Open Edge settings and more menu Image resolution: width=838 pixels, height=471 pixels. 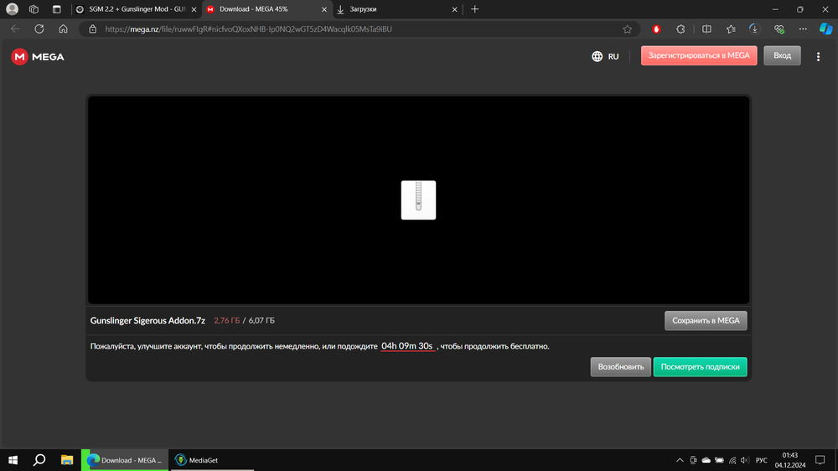tap(803, 28)
